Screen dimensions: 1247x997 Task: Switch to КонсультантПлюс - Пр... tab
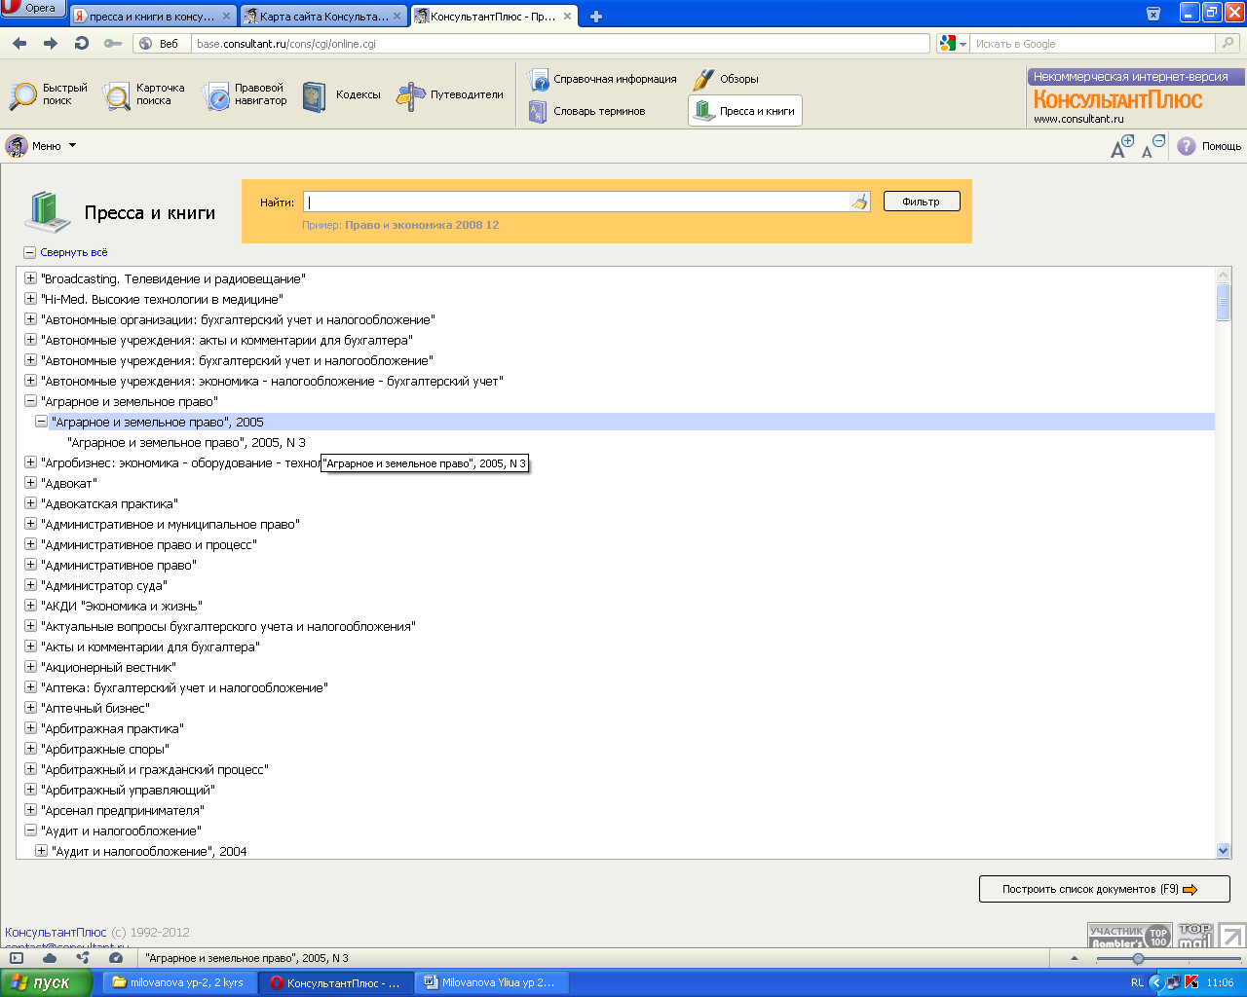[494, 16]
